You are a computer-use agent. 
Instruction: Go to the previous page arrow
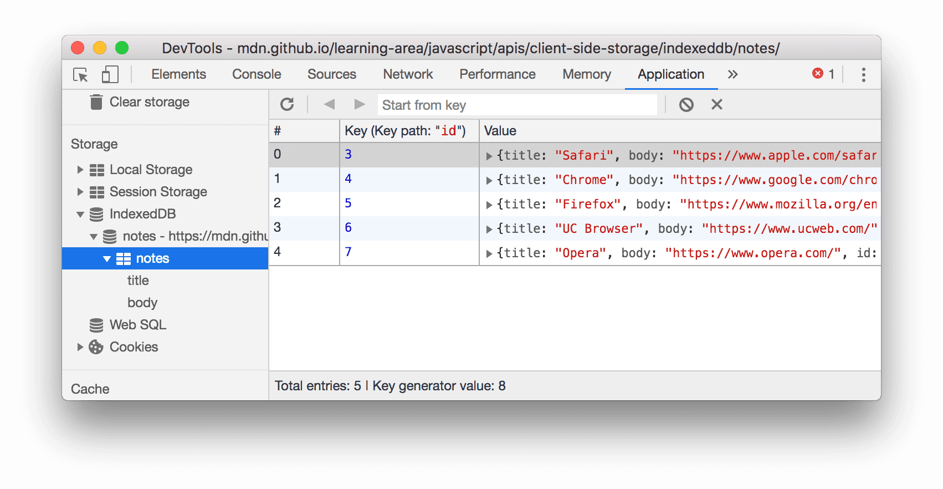[329, 104]
